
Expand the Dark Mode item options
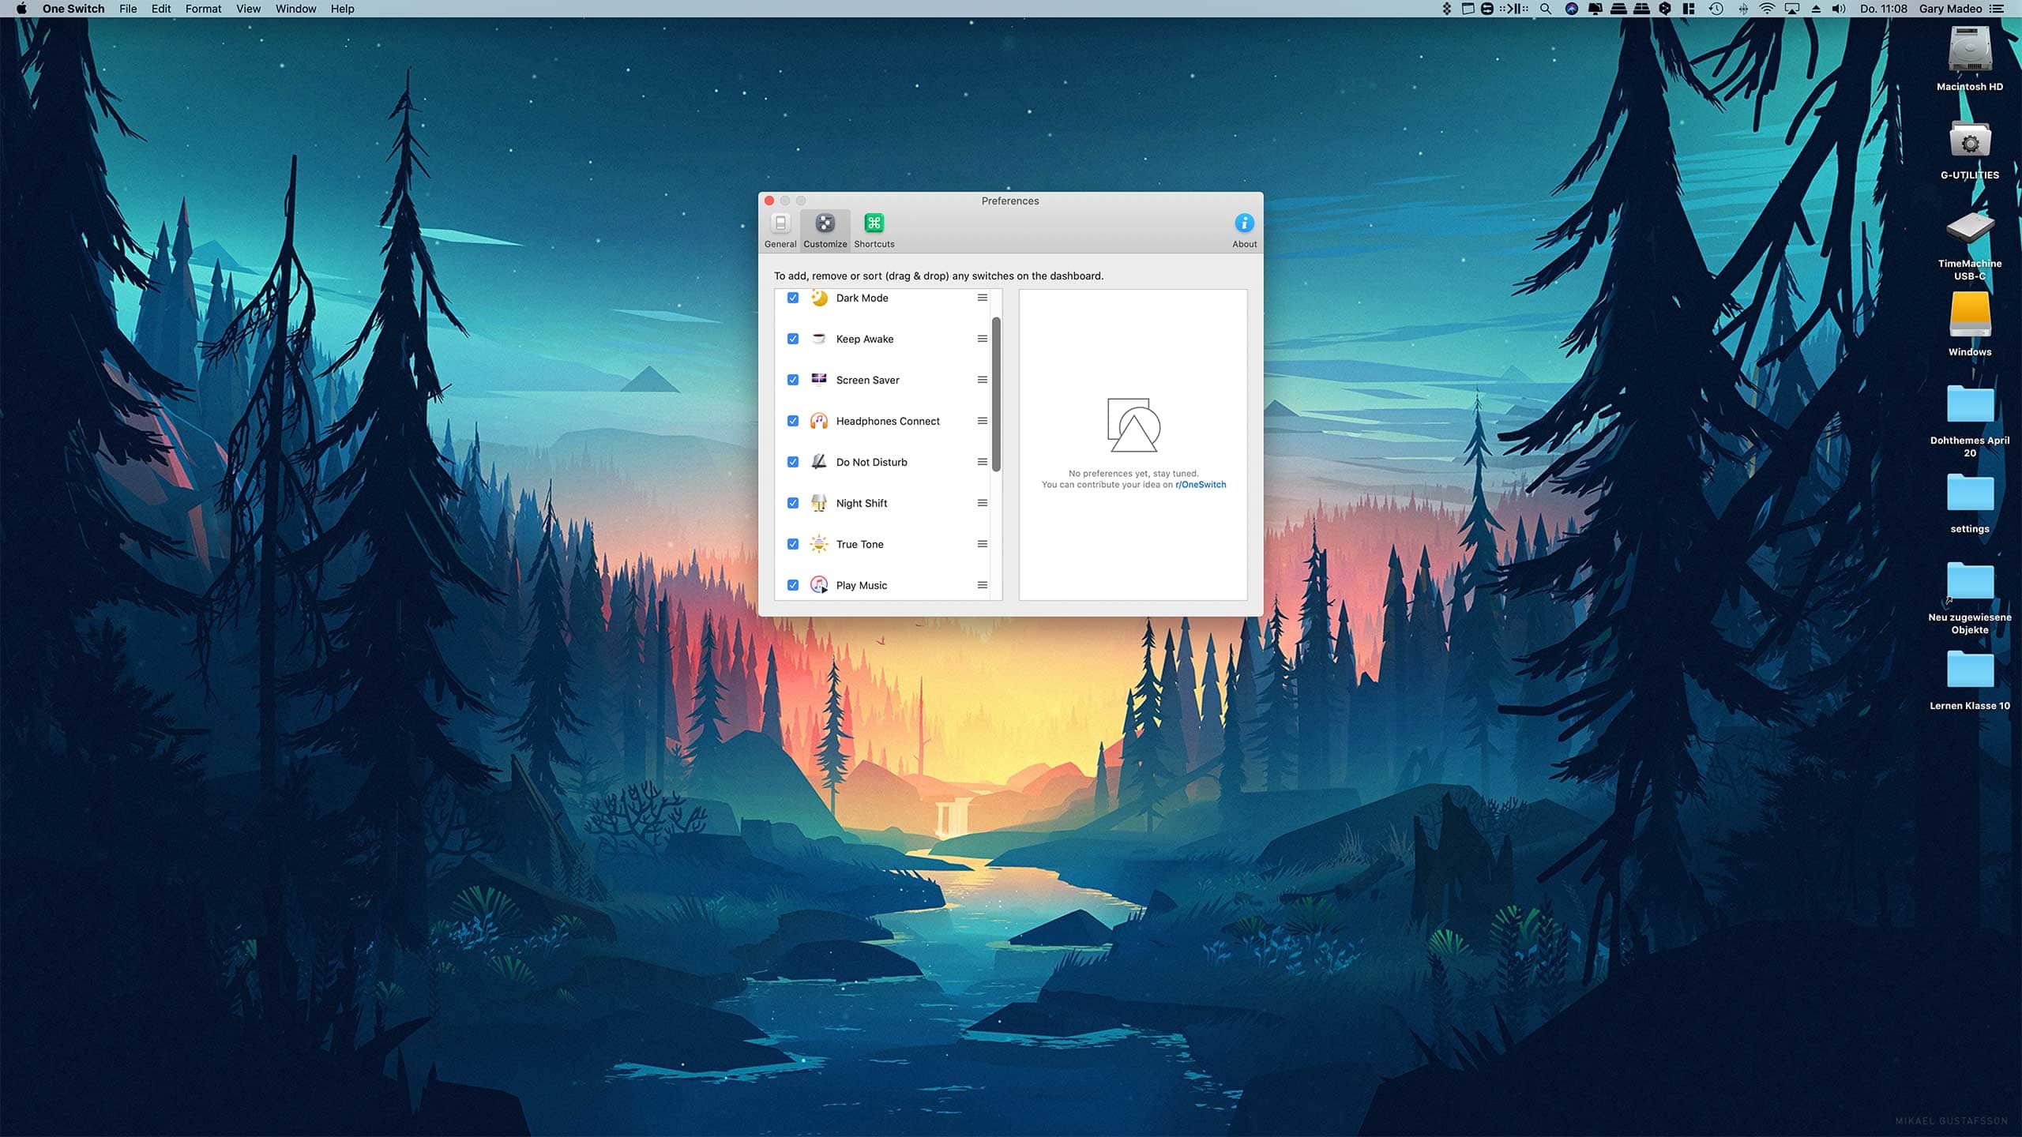(983, 297)
